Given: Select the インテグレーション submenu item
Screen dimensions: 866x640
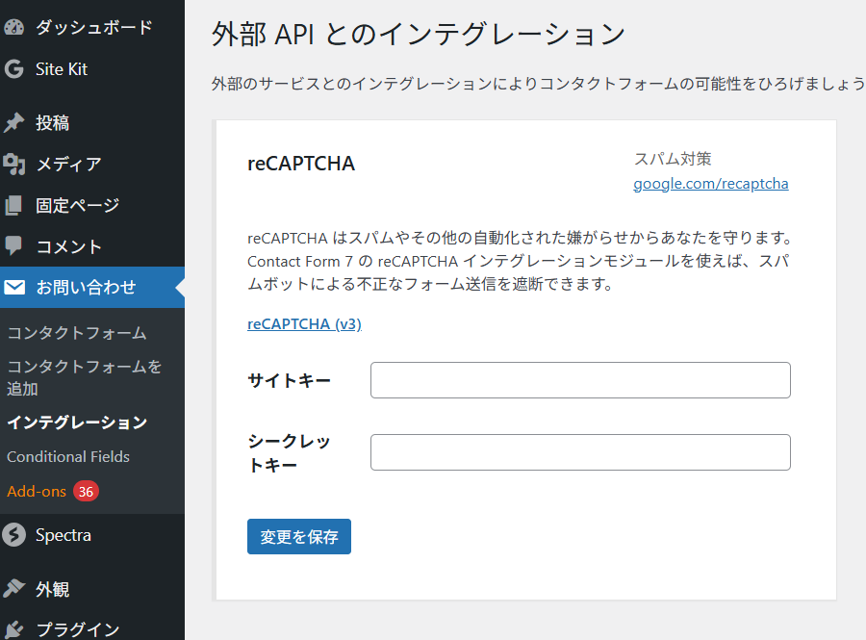Looking at the screenshot, I should tap(77, 422).
